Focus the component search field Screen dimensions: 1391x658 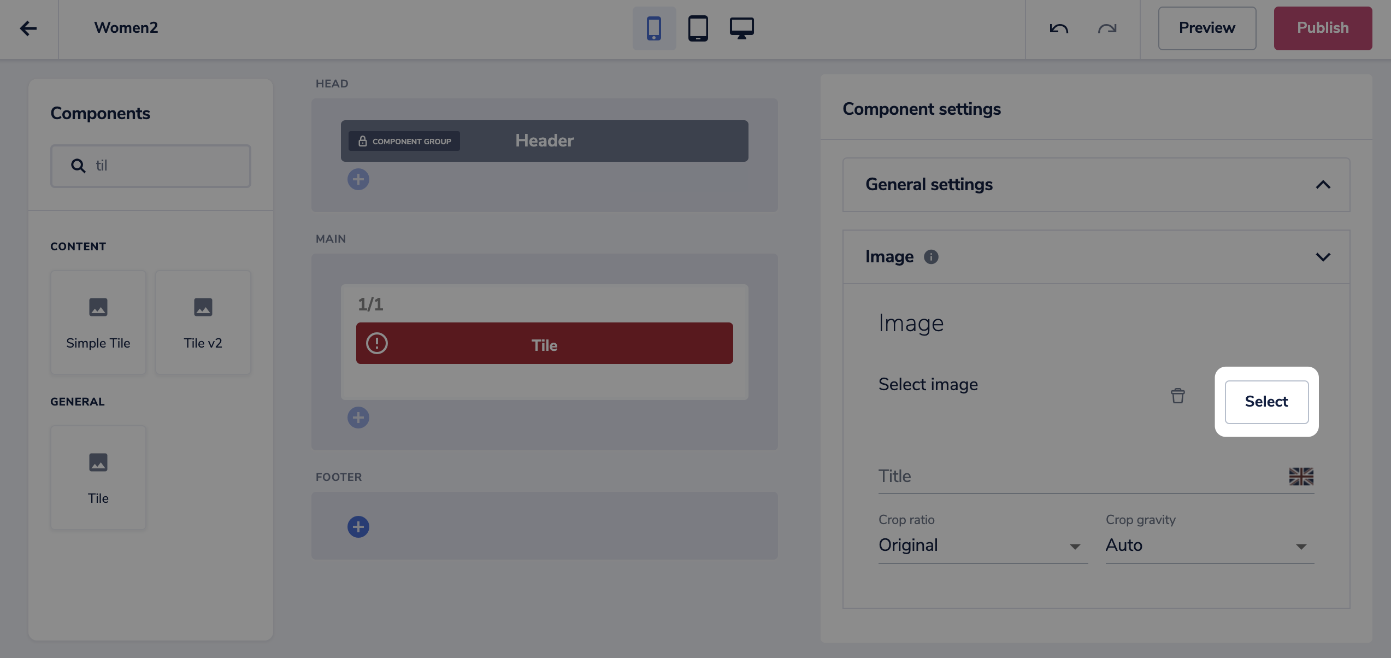pyautogui.click(x=151, y=166)
